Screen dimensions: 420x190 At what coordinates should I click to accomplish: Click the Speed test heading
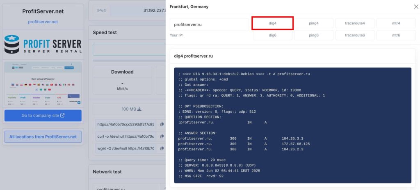coord(105,32)
